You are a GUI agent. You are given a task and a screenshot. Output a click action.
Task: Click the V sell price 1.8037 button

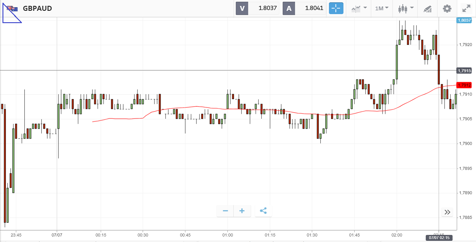(257, 8)
